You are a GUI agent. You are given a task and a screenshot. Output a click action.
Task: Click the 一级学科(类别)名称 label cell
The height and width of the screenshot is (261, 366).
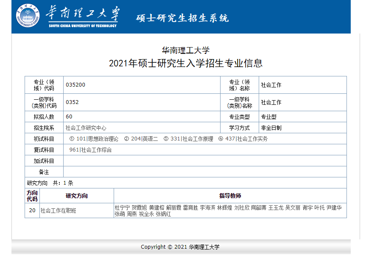pyautogui.click(x=240, y=103)
